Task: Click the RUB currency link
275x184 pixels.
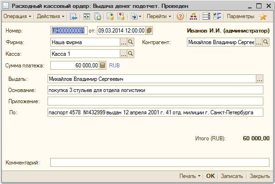Action: [114, 66]
